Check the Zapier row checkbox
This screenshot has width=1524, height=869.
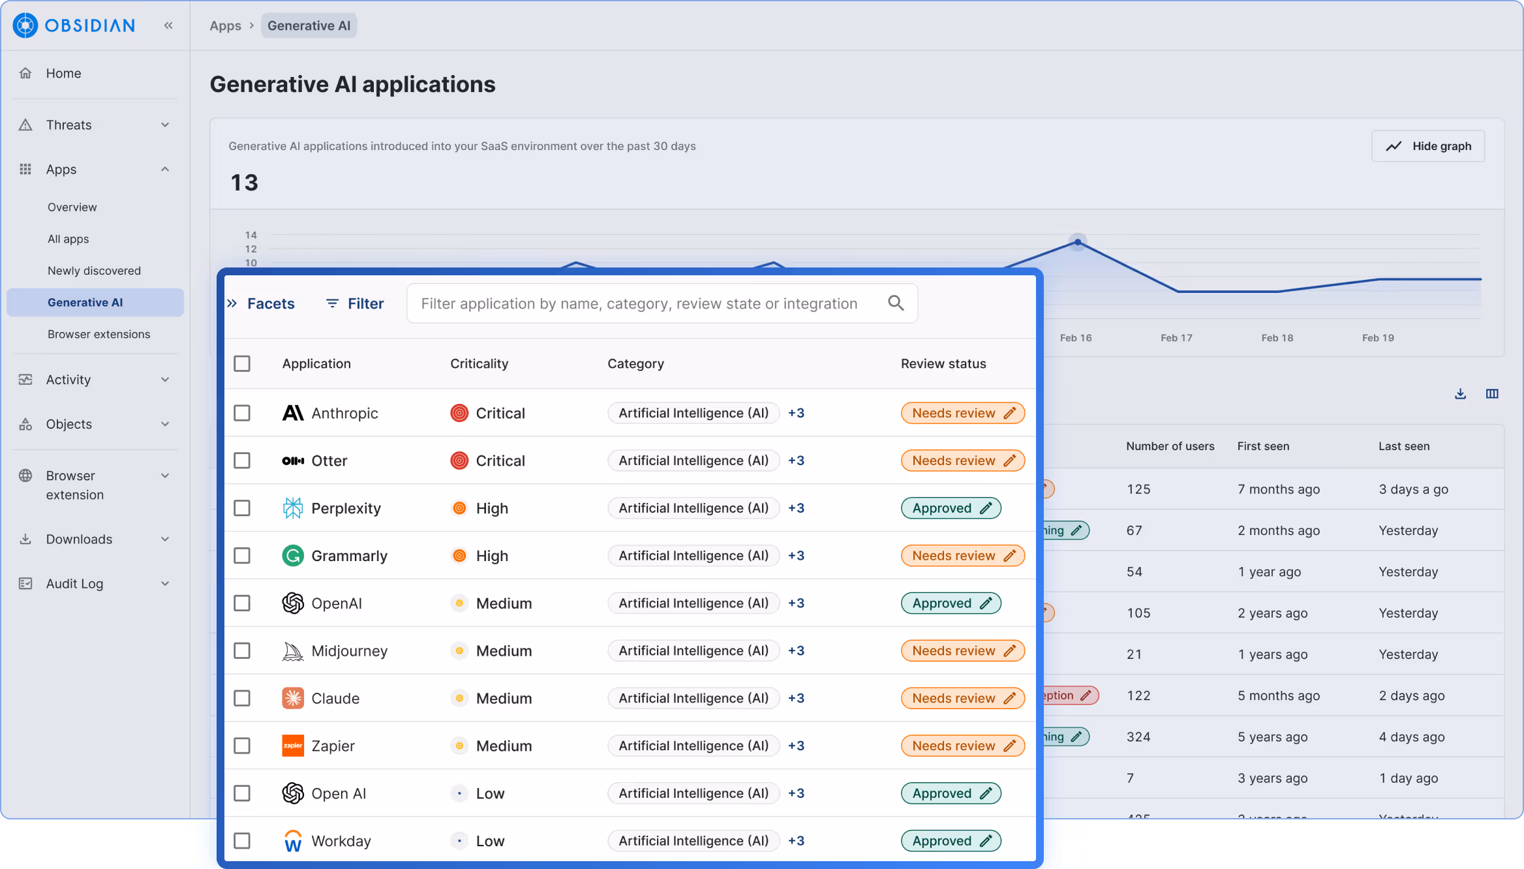coord(242,746)
